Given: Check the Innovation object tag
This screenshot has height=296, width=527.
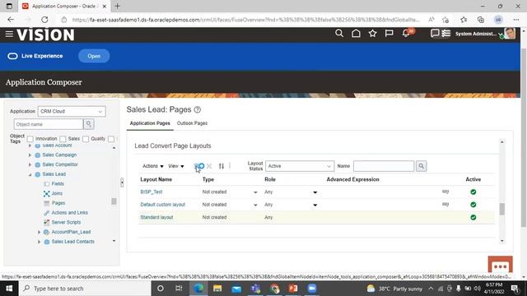Looking at the screenshot, I should (30, 139).
